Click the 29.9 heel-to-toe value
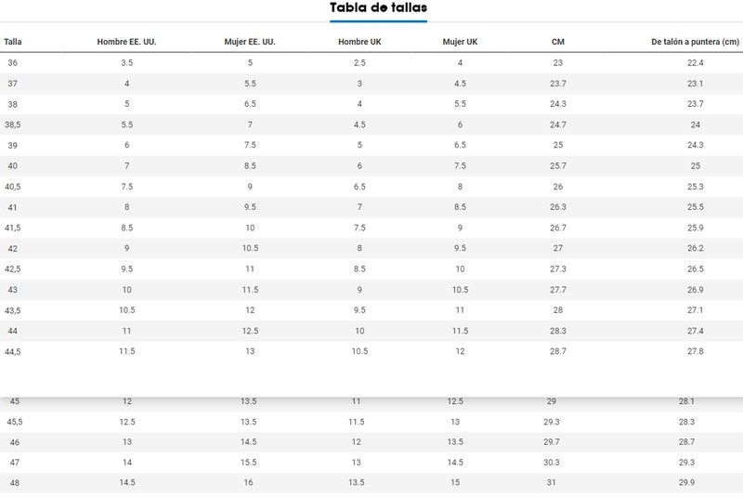 pyautogui.click(x=686, y=482)
